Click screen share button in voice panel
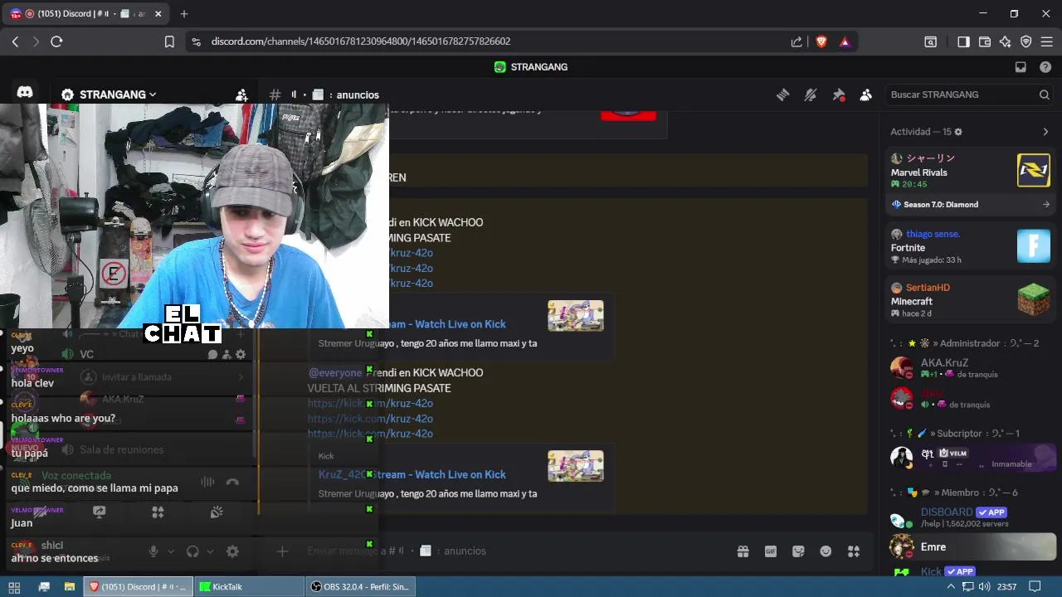This screenshot has height=597, width=1062. (x=100, y=512)
